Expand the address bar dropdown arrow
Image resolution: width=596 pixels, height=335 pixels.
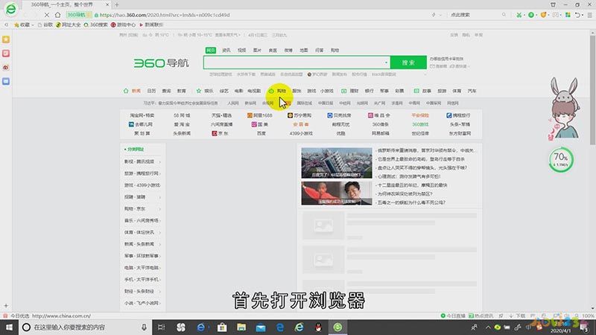[440, 15]
